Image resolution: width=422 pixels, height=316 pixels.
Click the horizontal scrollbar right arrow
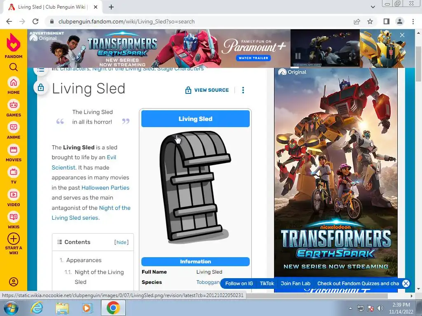411,295
